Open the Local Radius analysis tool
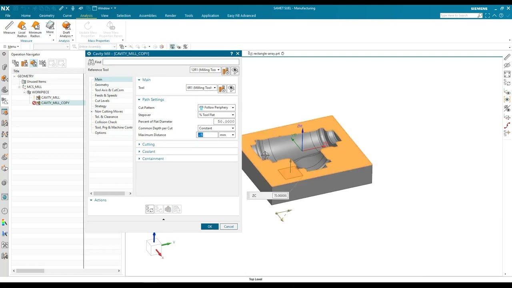This screenshot has height=288, width=512. 22,30
